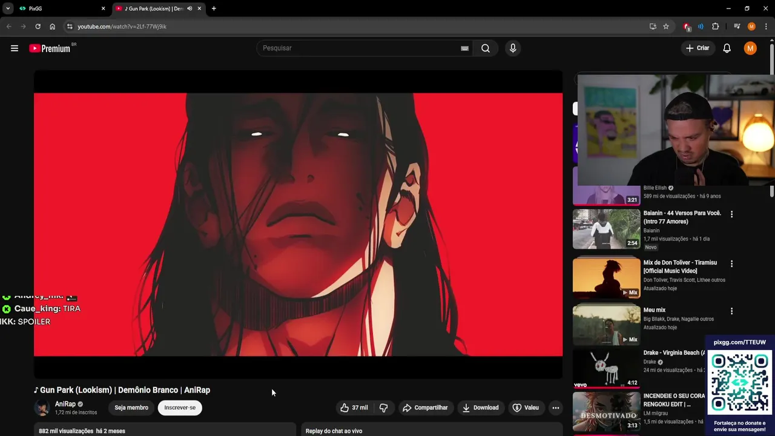Image resolution: width=775 pixels, height=436 pixels.
Task: Click the Compartilhar share button
Action: (x=425, y=408)
